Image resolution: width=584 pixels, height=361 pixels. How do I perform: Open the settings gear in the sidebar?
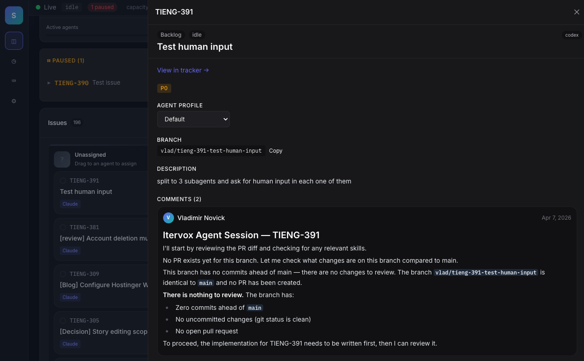pos(14,101)
